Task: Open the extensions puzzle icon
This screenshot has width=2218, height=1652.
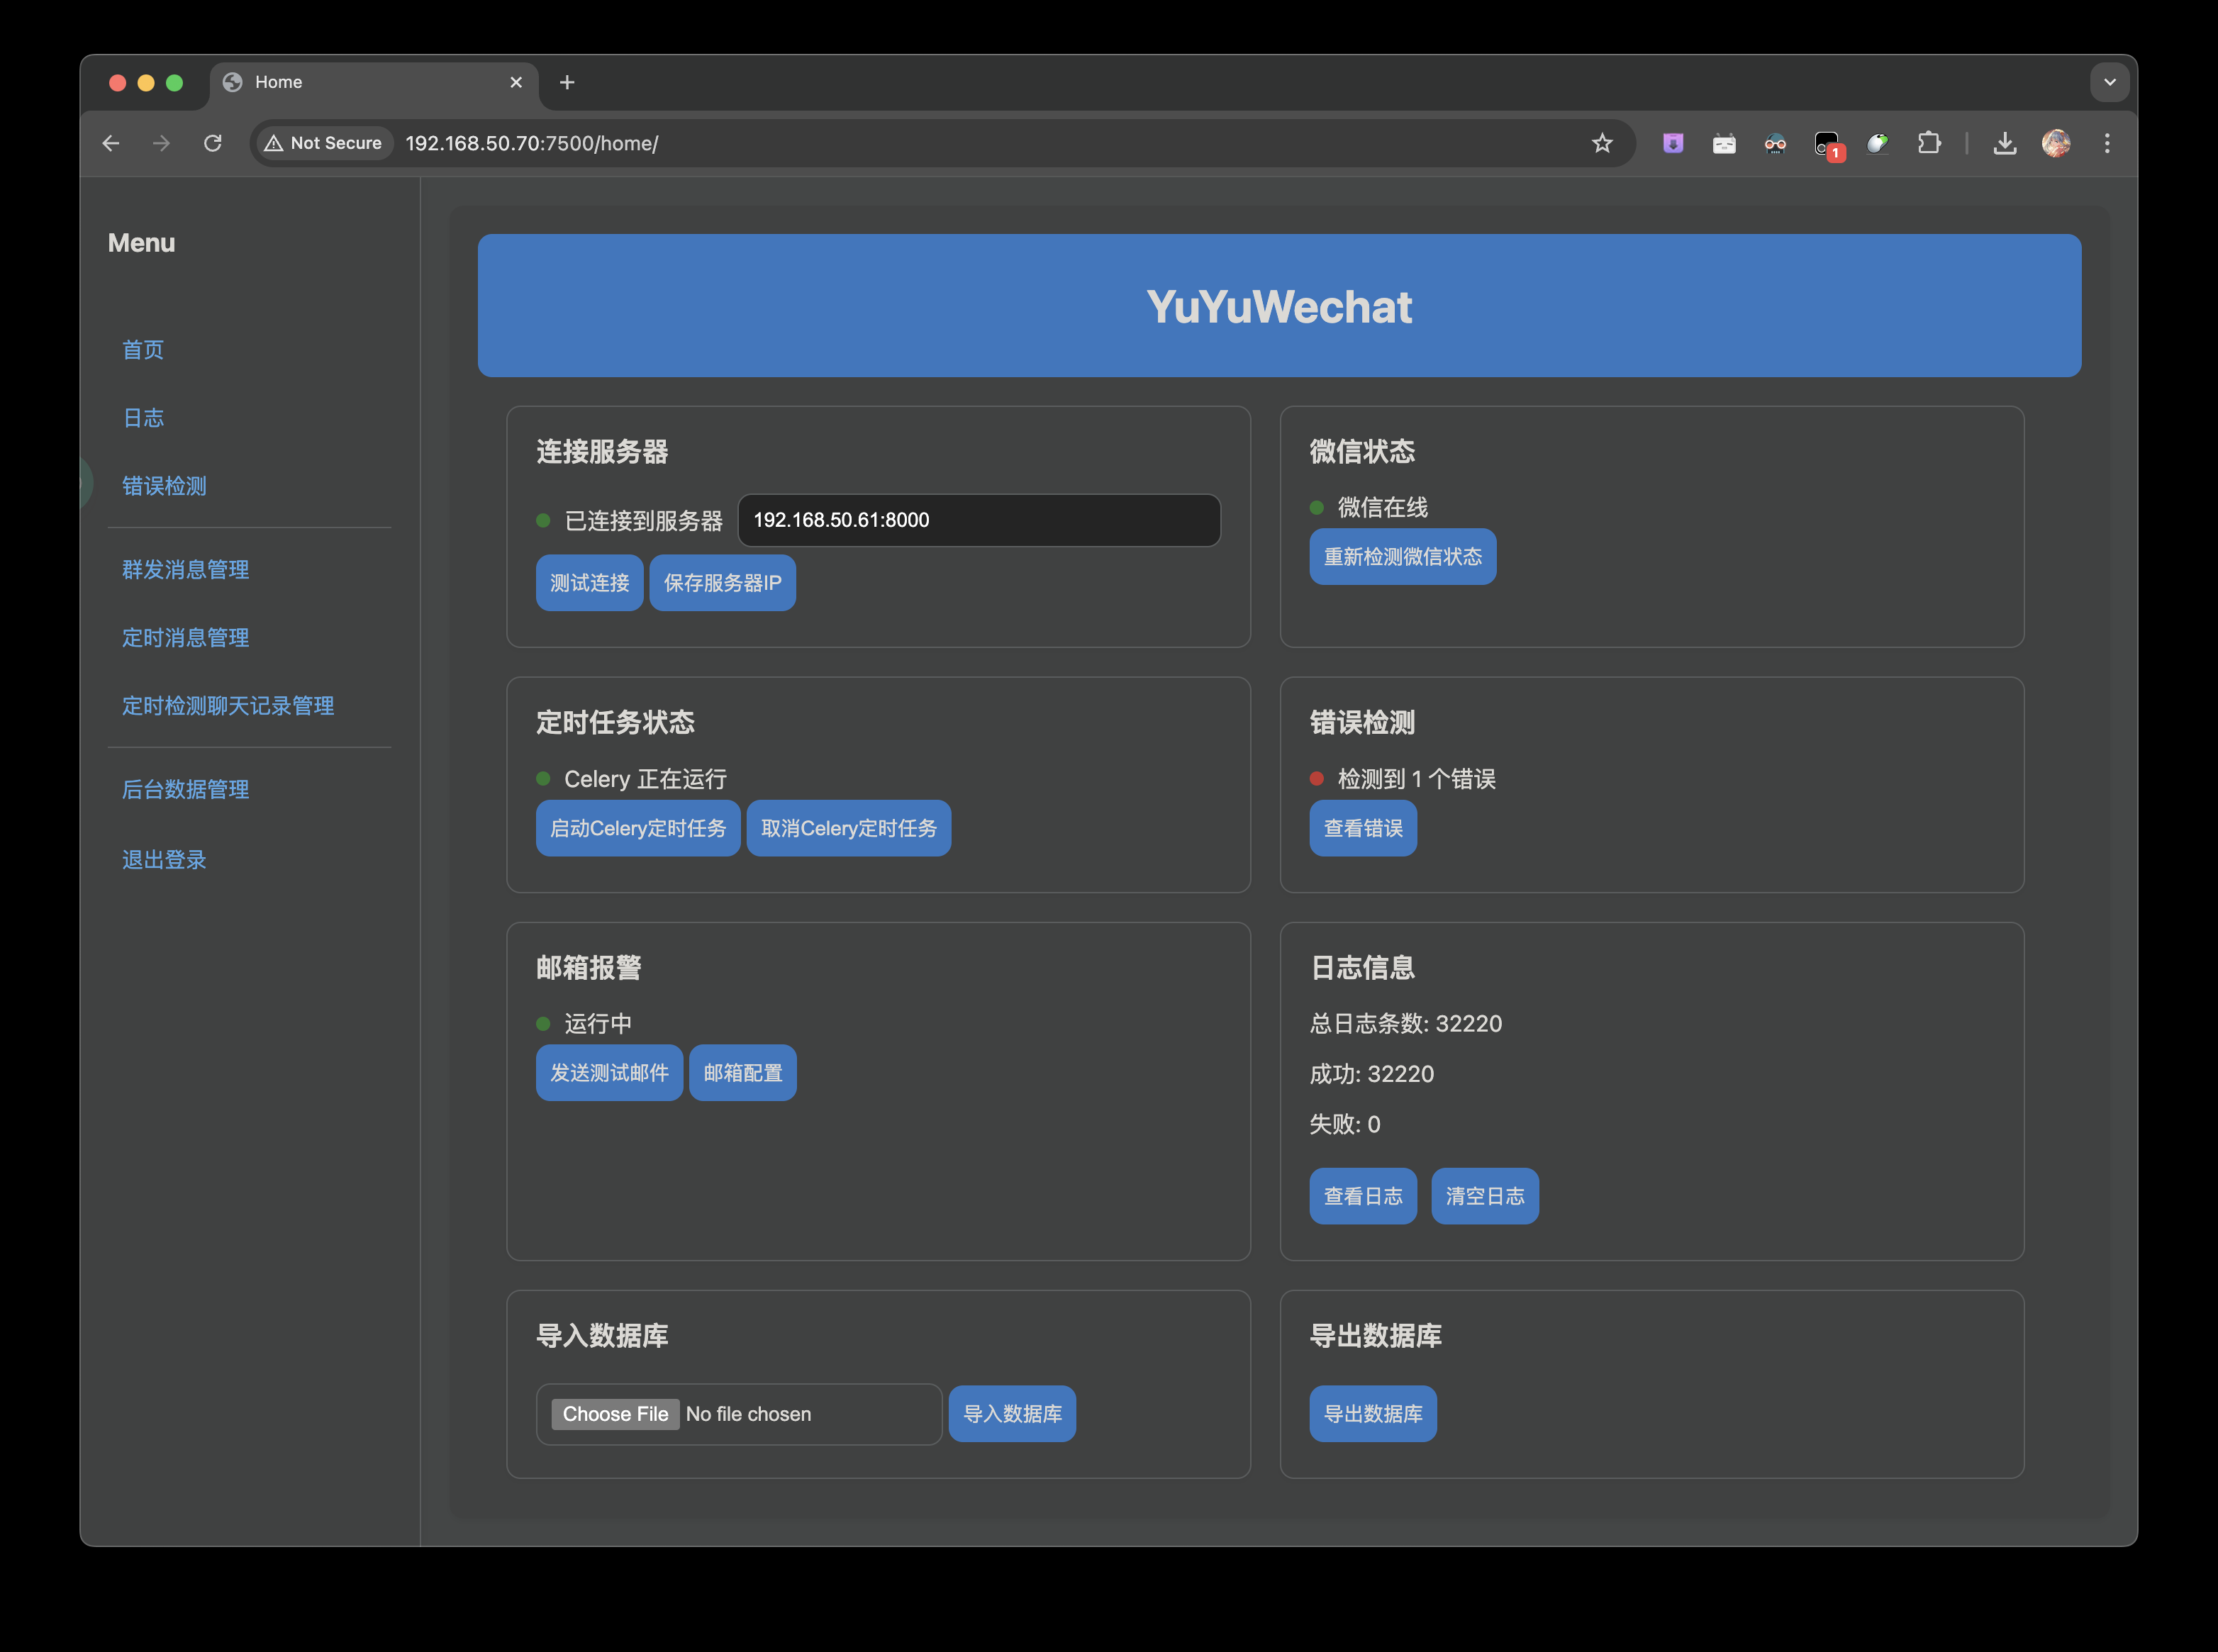Action: click(1928, 143)
